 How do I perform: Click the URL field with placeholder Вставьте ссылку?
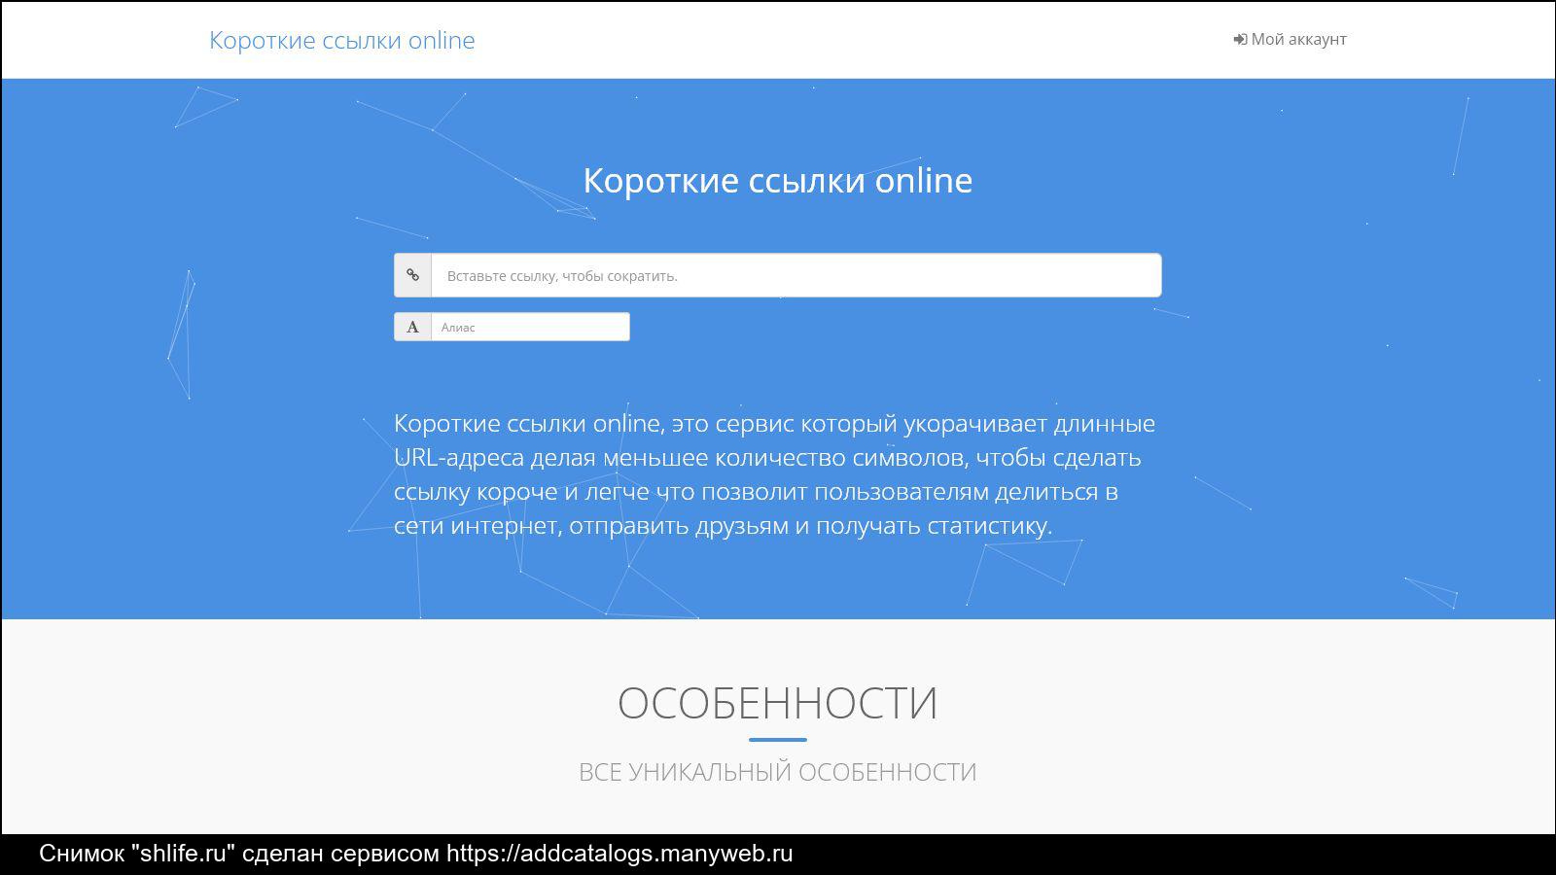(796, 275)
